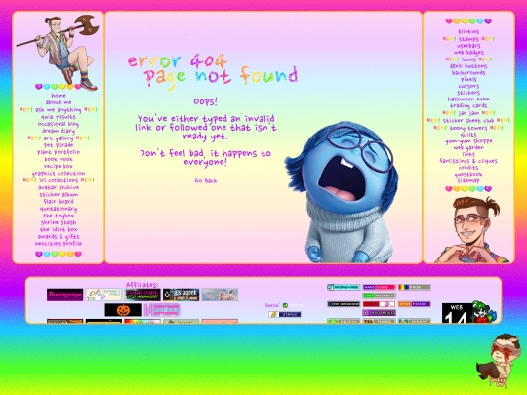Open web garden
The width and height of the screenshot is (527, 395).
coord(468,148)
